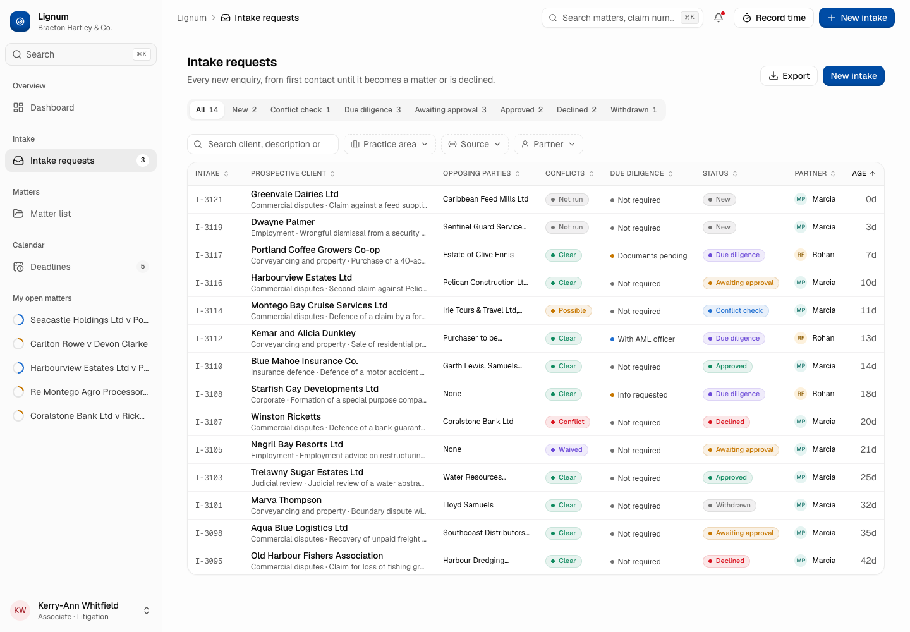The image size is (910, 632).
Task: Click the Intake requests inbox icon in the sidebar
Action: tap(18, 161)
